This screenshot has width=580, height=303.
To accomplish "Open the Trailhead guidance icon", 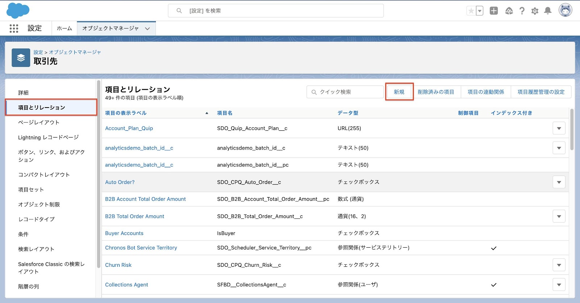I will [509, 11].
